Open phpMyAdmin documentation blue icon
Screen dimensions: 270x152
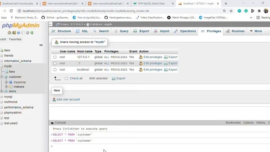click(19, 33)
